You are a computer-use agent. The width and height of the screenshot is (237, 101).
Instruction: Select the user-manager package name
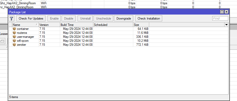26,37
